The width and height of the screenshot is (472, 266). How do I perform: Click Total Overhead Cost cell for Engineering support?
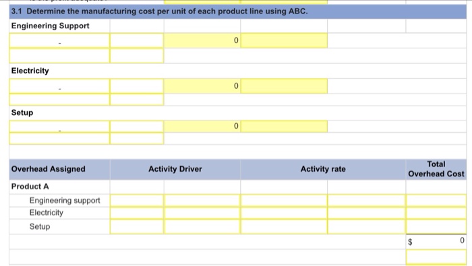(x=436, y=201)
